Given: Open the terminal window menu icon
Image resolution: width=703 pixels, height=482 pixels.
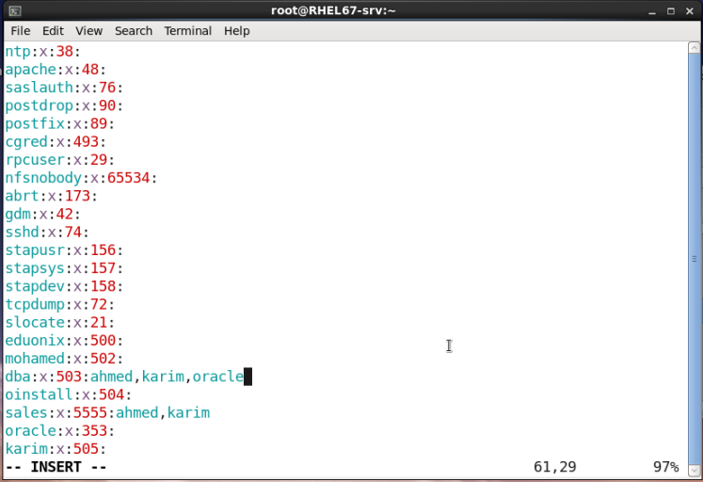Looking at the screenshot, I should tap(14, 10).
